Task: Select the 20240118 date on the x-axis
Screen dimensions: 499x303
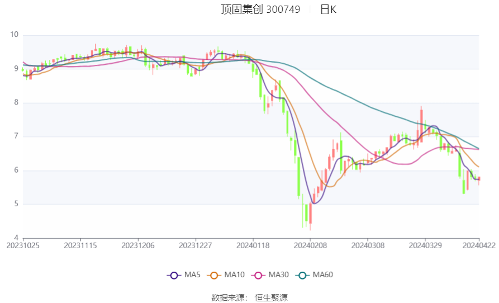Action: tap(253, 245)
